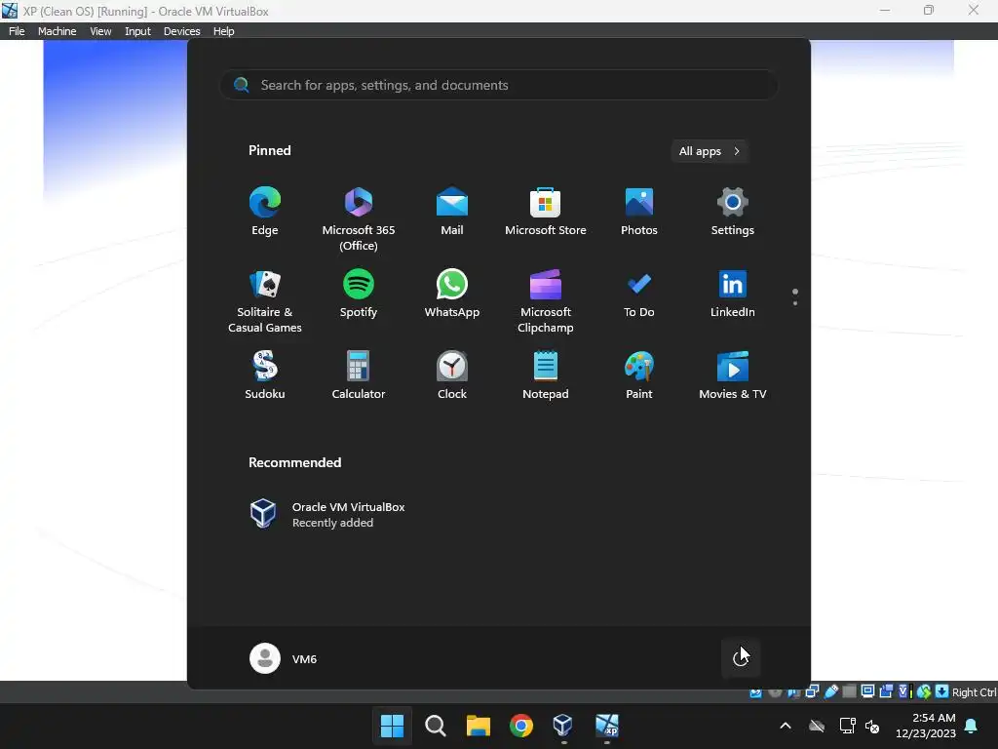Screen dimensions: 998x749
Task: Open the Spotify app
Action: coord(359,294)
